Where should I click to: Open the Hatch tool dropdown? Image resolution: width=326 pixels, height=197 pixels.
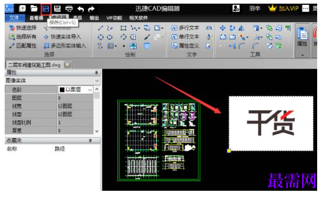point(116,46)
